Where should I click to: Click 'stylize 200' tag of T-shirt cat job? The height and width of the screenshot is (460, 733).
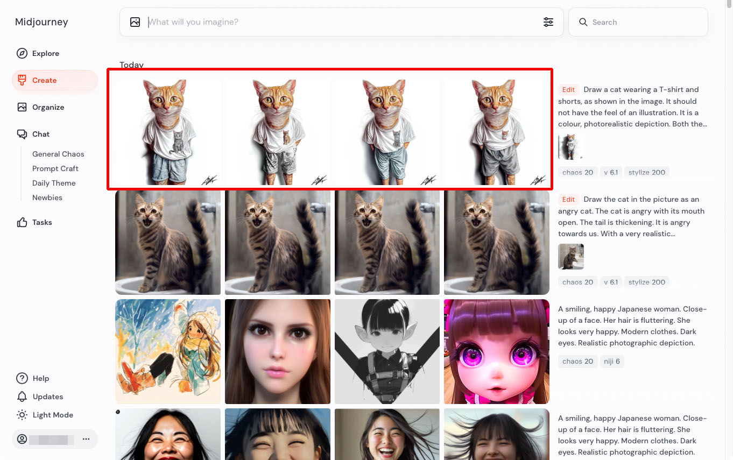(x=647, y=172)
